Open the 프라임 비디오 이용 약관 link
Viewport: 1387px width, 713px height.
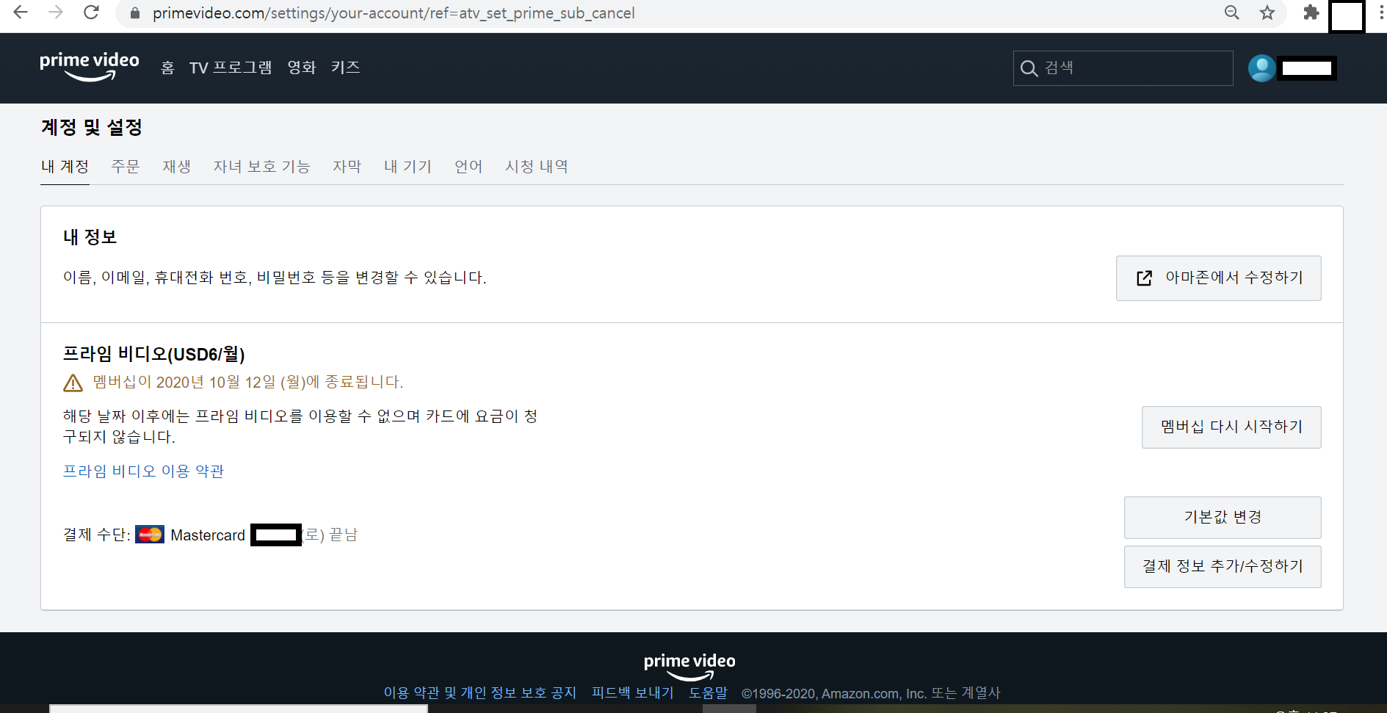[x=144, y=471]
